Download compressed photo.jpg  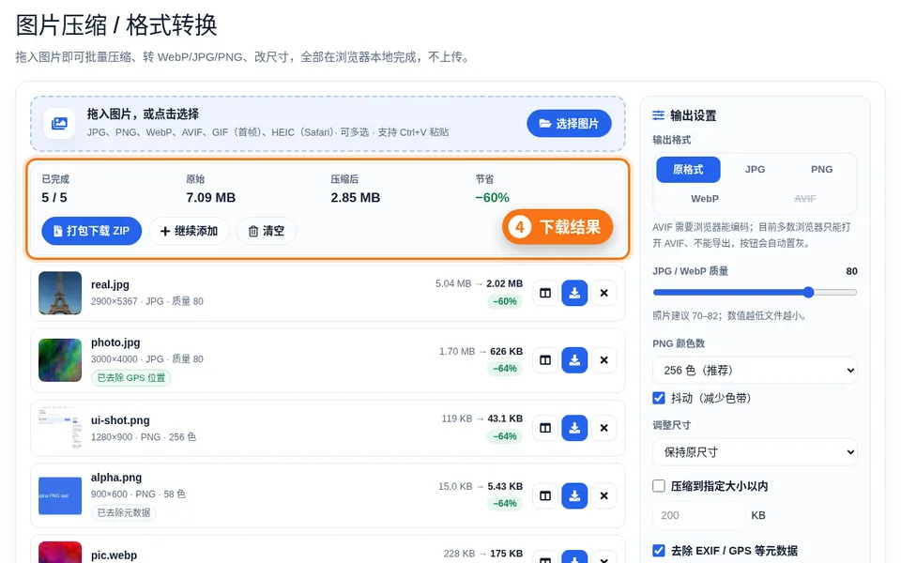pos(574,360)
